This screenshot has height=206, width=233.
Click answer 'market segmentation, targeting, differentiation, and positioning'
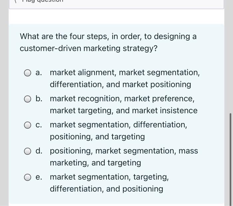[109, 183]
